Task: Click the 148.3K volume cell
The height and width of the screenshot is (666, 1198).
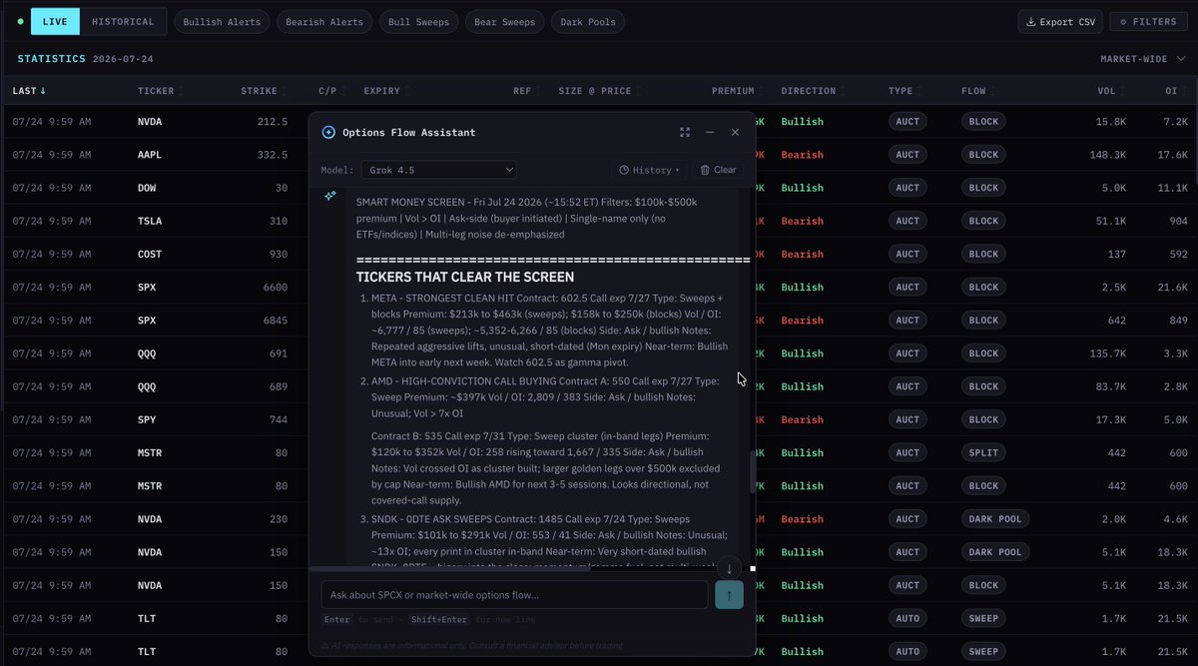Action: point(1109,155)
